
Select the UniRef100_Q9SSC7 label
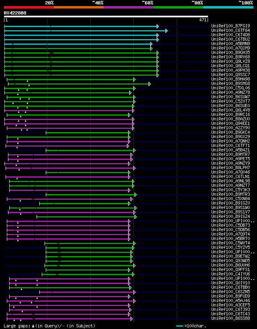(x=230, y=74)
